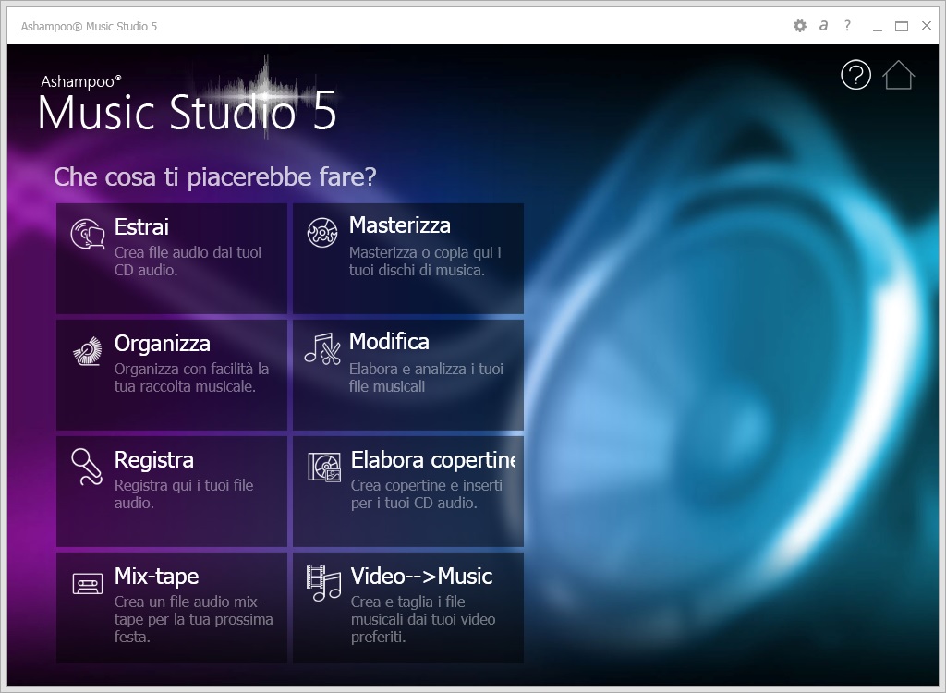Click the Registra microphone icon
This screenshot has height=693, width=946.
(x=87, y=467)
